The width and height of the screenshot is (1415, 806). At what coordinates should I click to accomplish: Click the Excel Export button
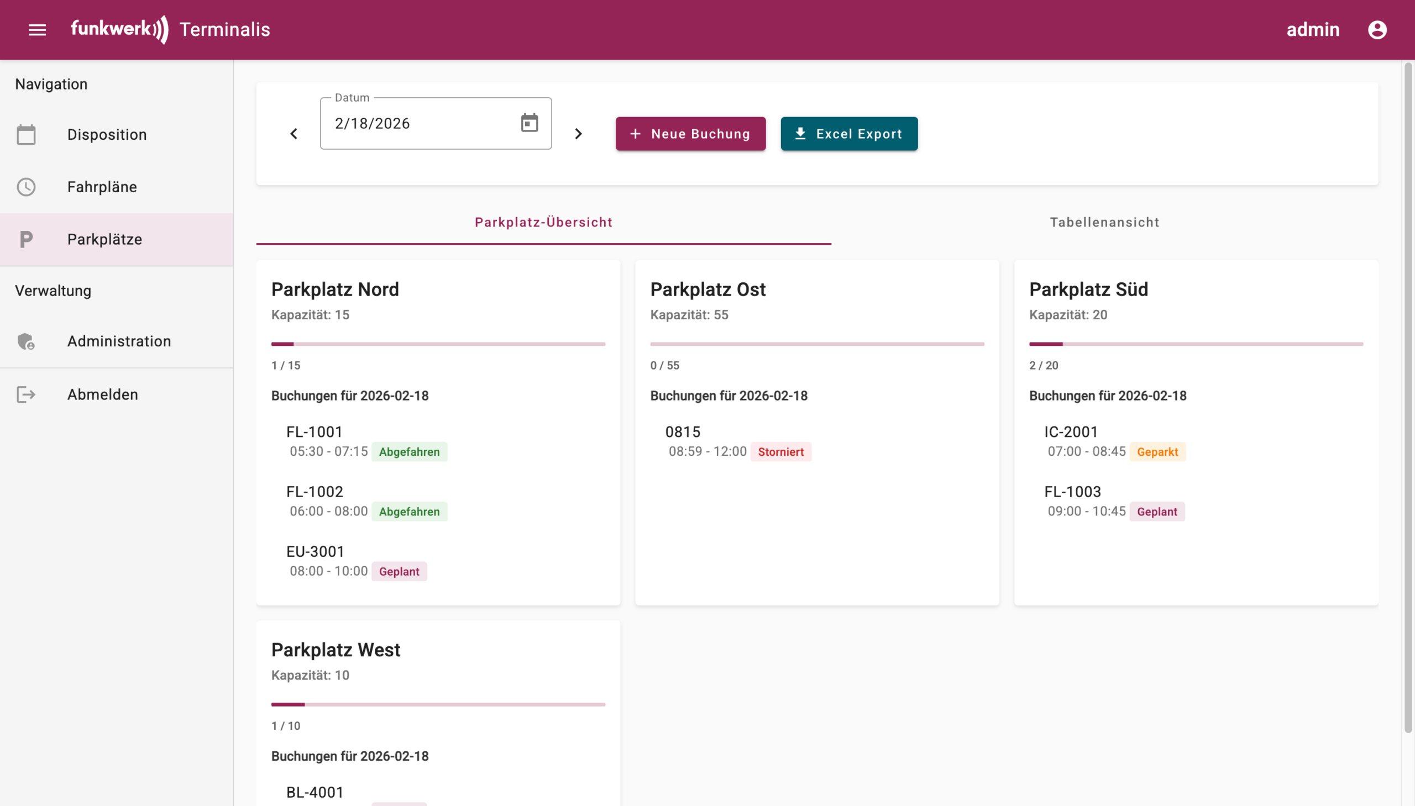click(x=848, y=134)
